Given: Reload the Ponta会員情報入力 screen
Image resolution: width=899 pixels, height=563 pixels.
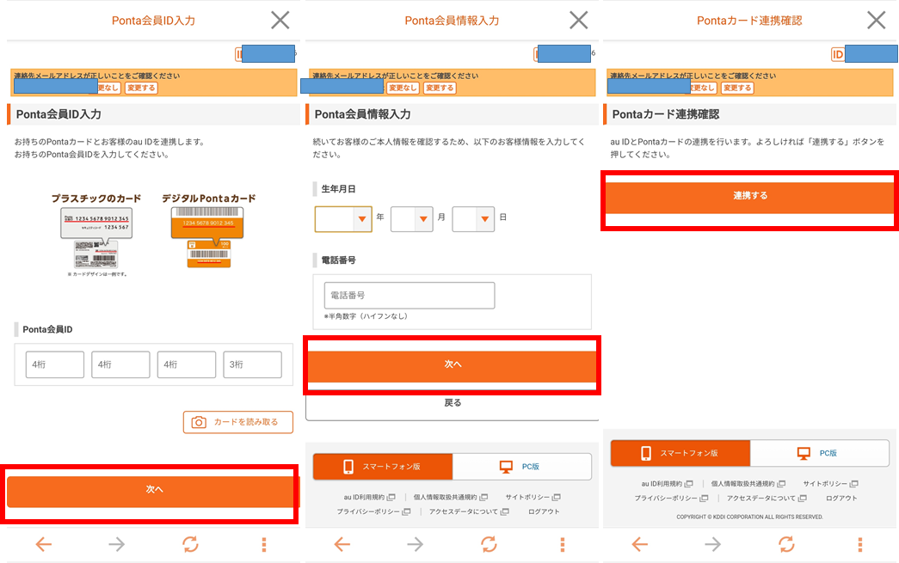Looking at the screenshot, I should pyautogui.click(x=489, y=544).
